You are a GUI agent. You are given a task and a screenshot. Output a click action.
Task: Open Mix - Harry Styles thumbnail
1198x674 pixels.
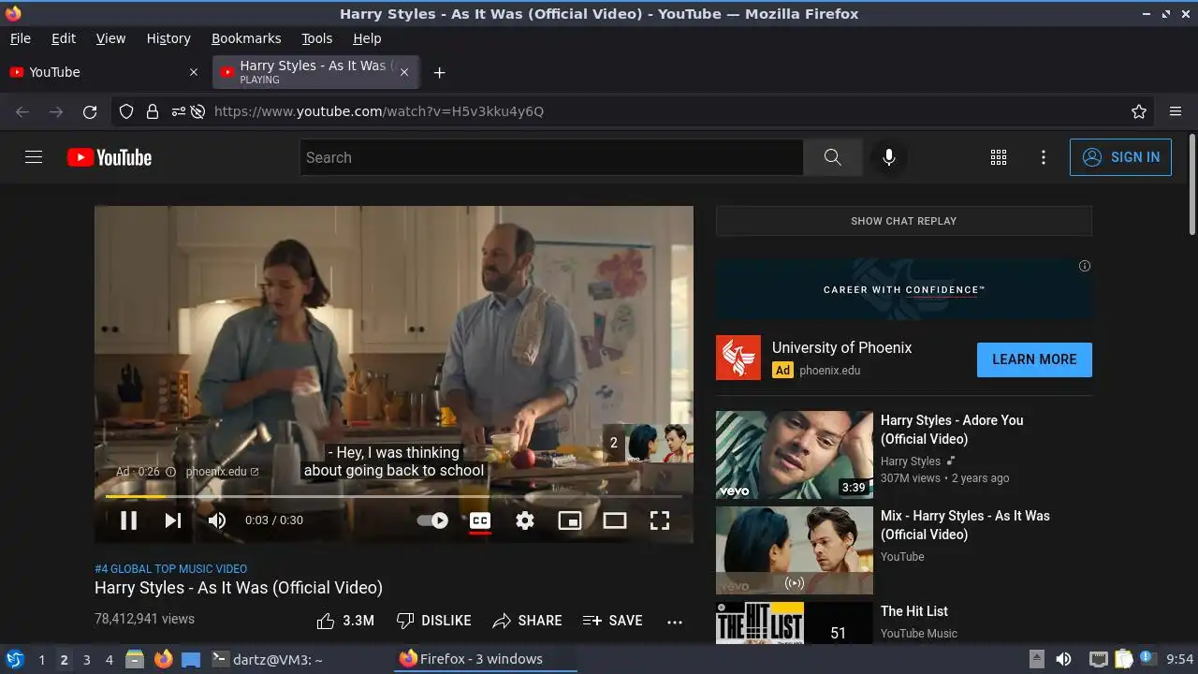pos(795,550)
